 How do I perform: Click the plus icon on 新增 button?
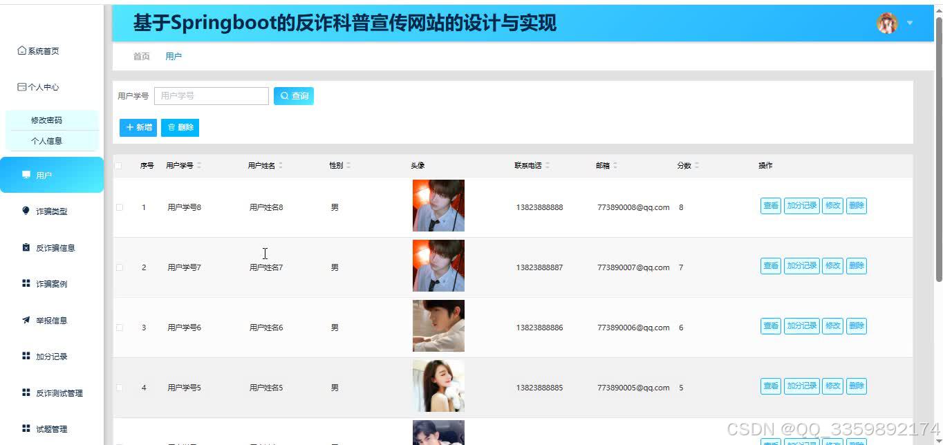pyautogui.click(x=130, y=127)
